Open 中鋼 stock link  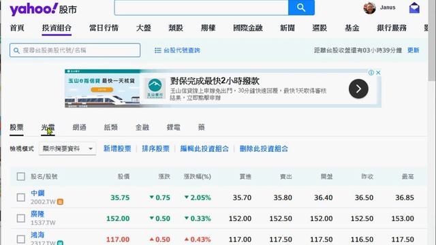coord(37,193)
